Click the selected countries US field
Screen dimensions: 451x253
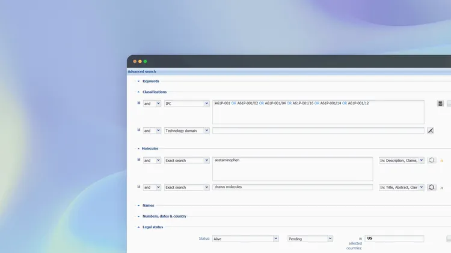[394, 239]
